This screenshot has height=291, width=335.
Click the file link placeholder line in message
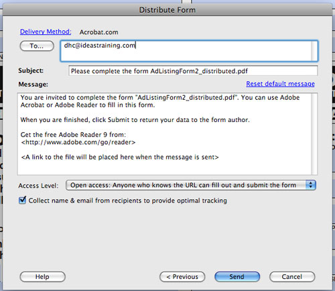click(120, 157)
